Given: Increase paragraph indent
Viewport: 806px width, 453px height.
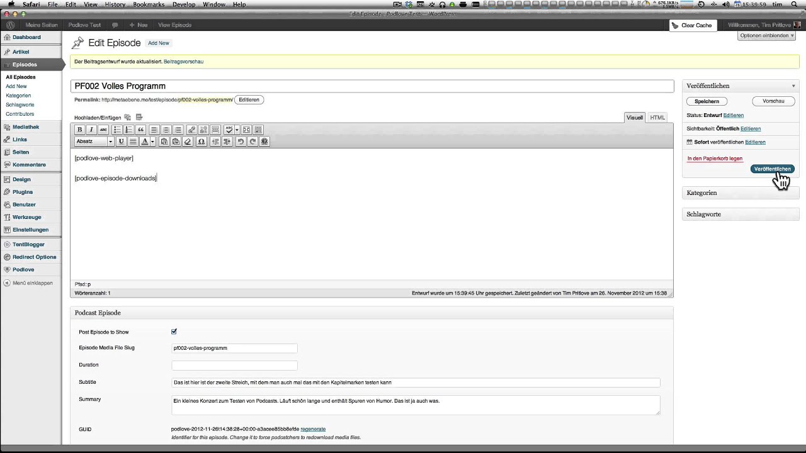Looking at the screenshot, I should [227, 142].
